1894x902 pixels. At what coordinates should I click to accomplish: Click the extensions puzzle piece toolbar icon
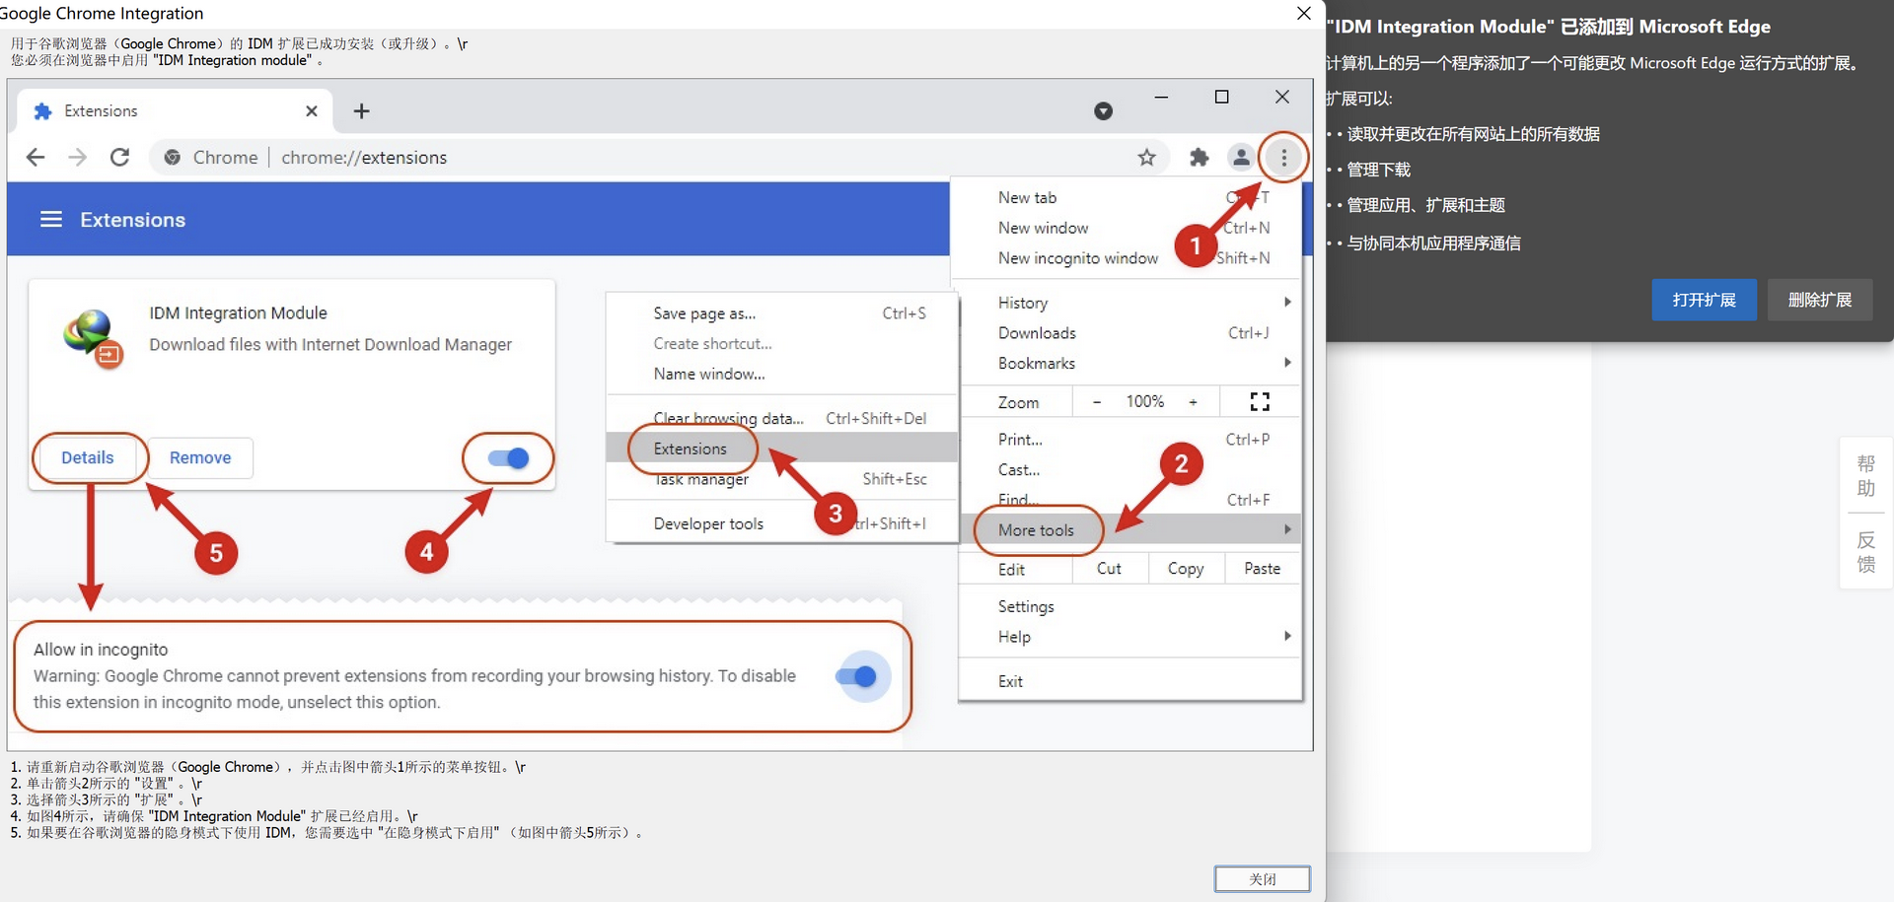coord(1199,158)
